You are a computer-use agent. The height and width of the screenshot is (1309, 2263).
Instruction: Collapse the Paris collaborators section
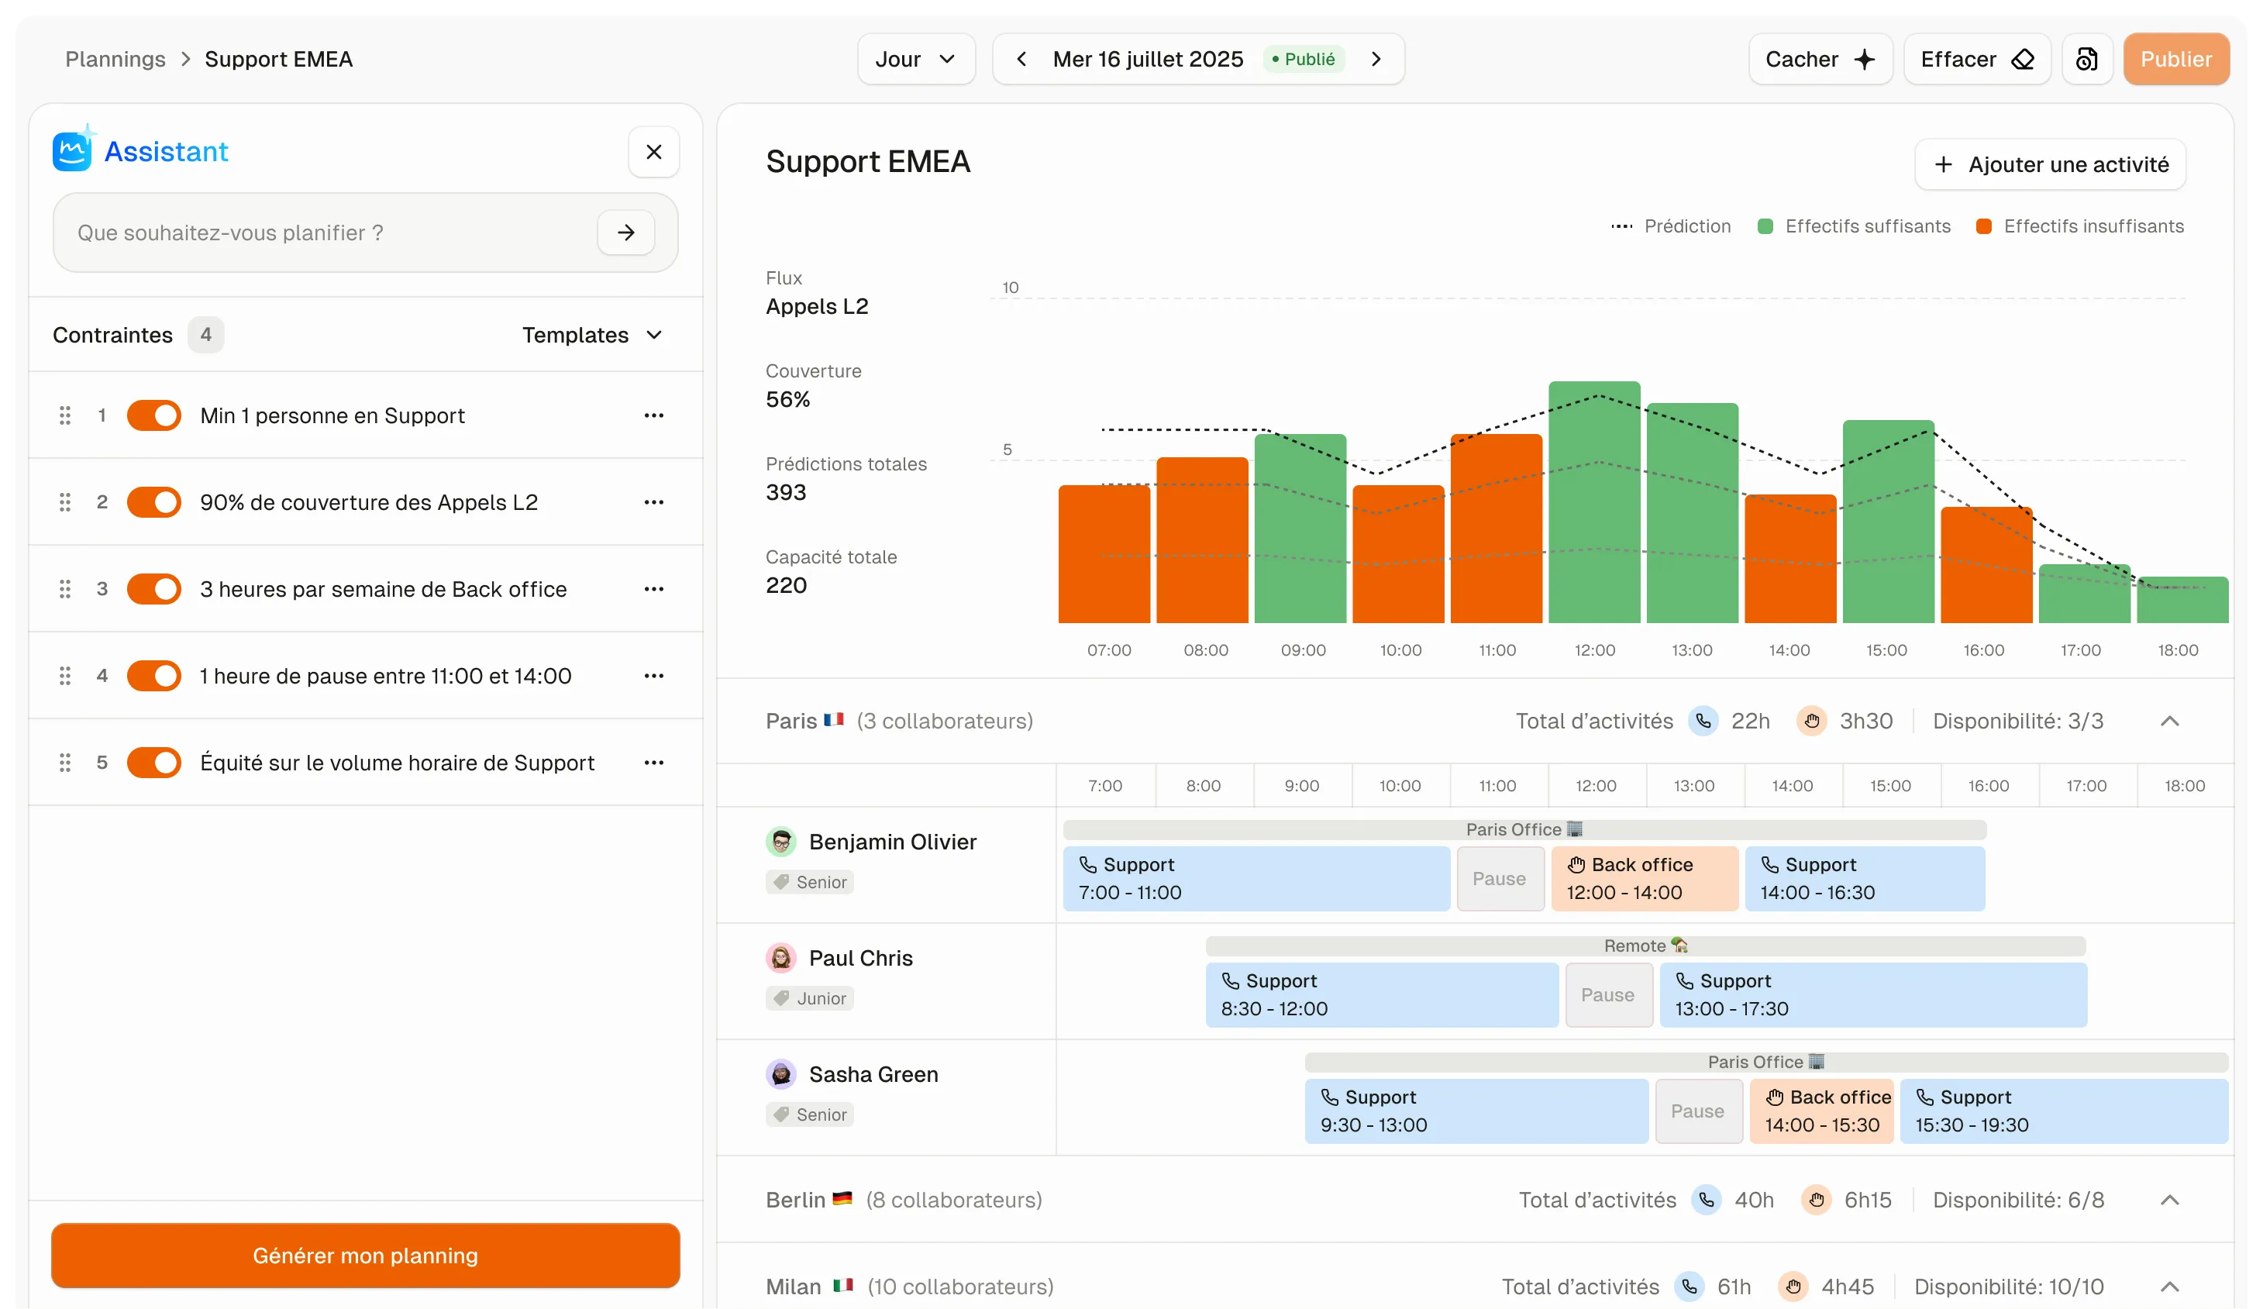tap(2168, 721)
